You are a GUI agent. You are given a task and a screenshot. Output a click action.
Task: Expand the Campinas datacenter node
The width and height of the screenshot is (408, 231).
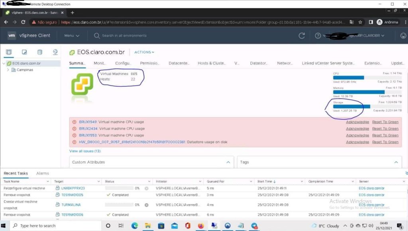tap(8, 70)
